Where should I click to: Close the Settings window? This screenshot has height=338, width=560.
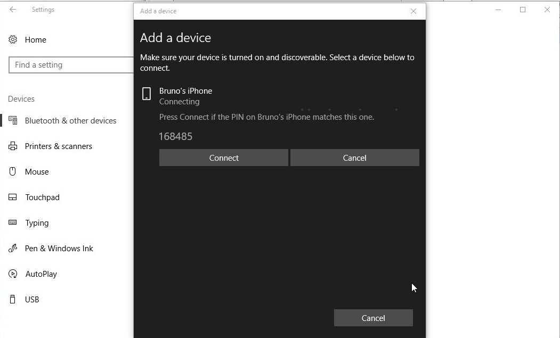tap(547, 10)
